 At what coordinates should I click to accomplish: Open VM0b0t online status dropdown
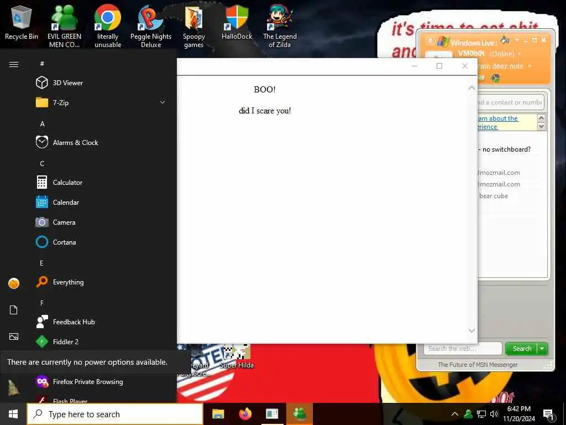[x=520, y=54]
